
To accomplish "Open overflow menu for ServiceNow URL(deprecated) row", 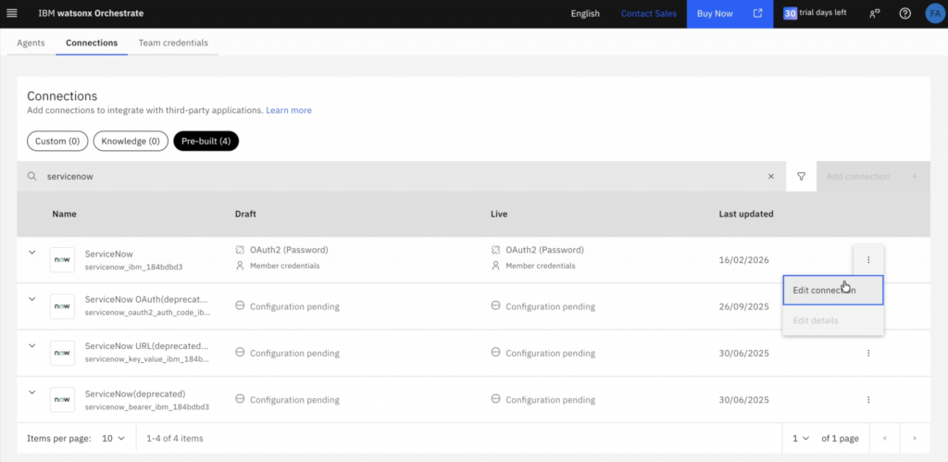I will tap(868, 353).
